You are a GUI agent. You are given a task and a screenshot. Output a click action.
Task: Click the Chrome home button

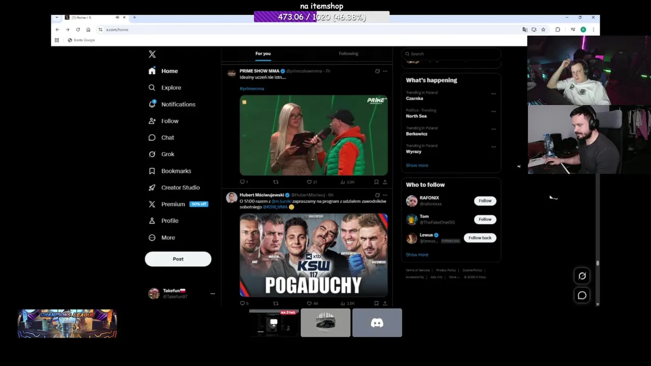point(88,29)
